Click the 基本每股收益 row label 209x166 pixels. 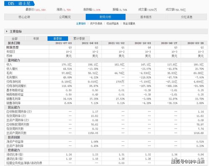[x=15, y=90]
